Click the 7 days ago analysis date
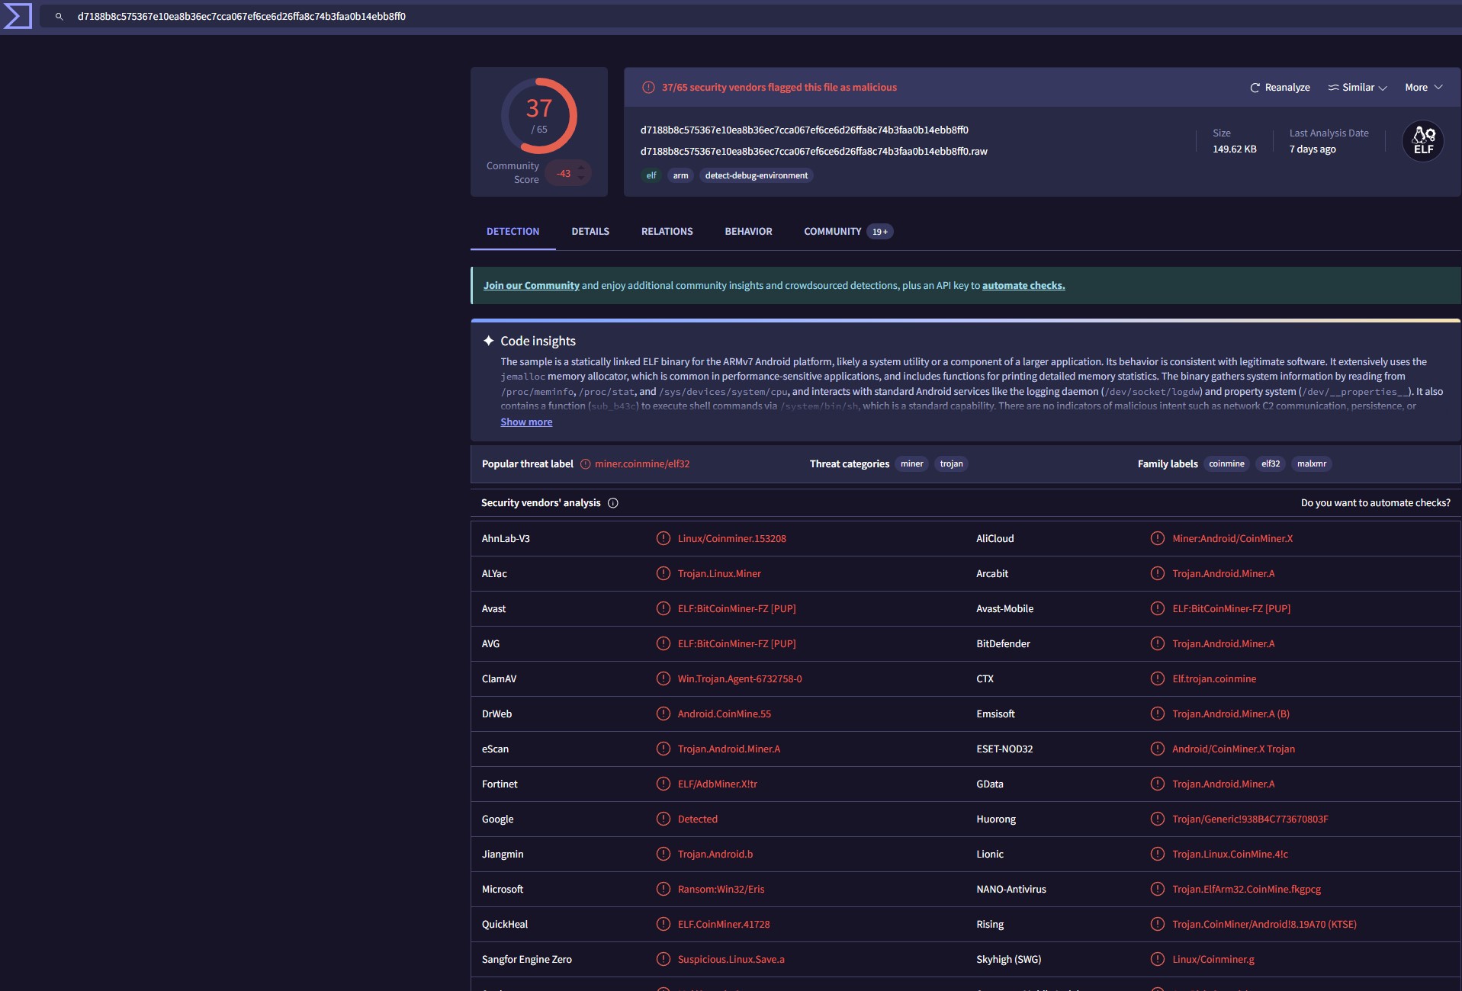 [x=1312, y=149]
